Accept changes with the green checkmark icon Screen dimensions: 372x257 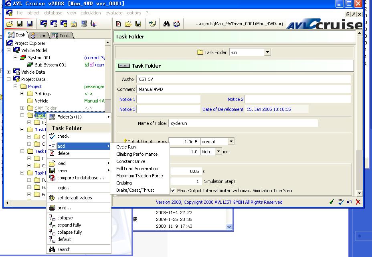coord(332,202)
